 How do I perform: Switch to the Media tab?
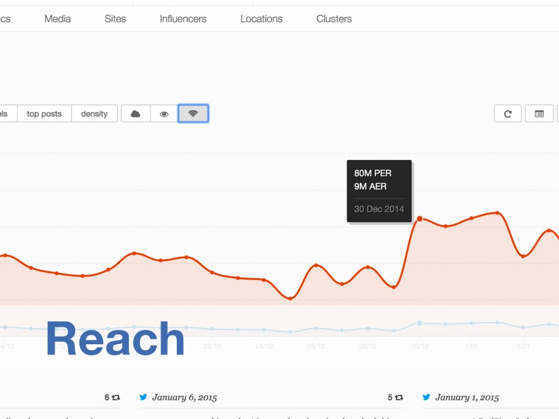57,19
